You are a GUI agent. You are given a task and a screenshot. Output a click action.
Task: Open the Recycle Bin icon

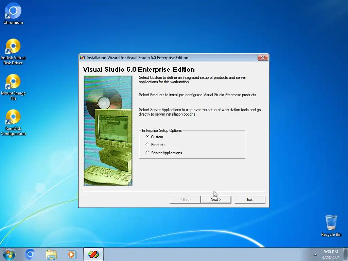tap(331, 226)
